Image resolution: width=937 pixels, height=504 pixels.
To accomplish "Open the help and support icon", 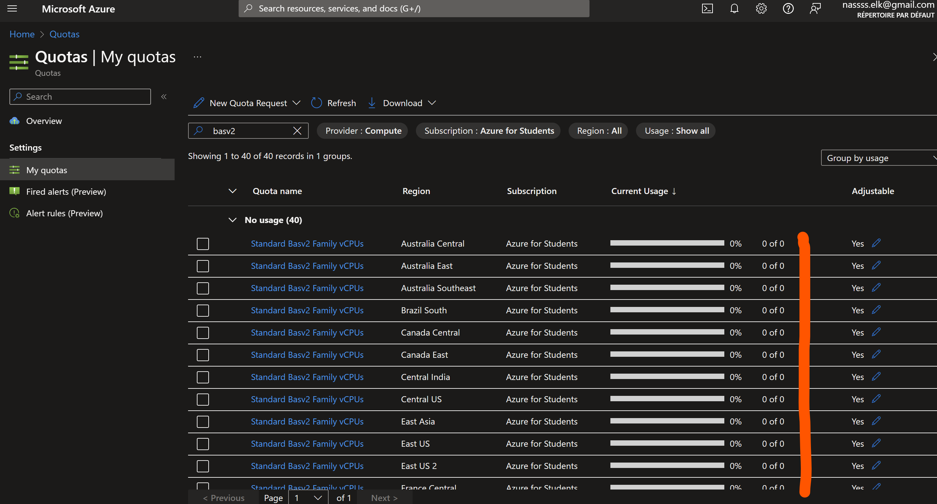I will point(788,8).
